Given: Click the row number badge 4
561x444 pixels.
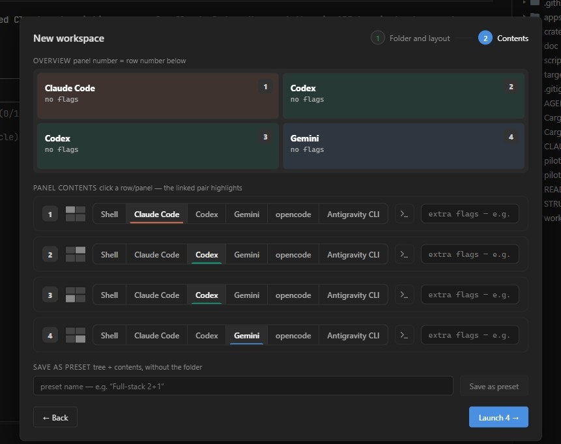Looking at the screenshot, I should coord(50,336).
